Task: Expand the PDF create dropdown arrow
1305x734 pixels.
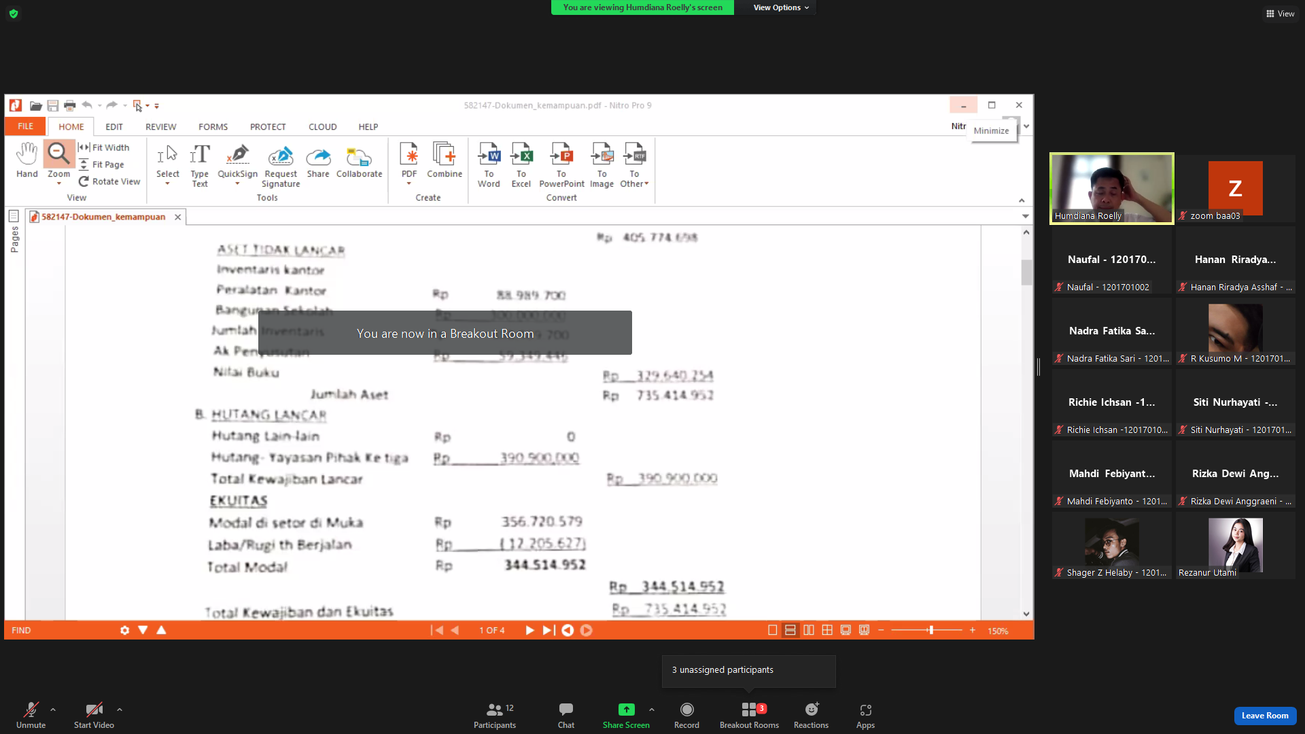Action: [408, 183]
